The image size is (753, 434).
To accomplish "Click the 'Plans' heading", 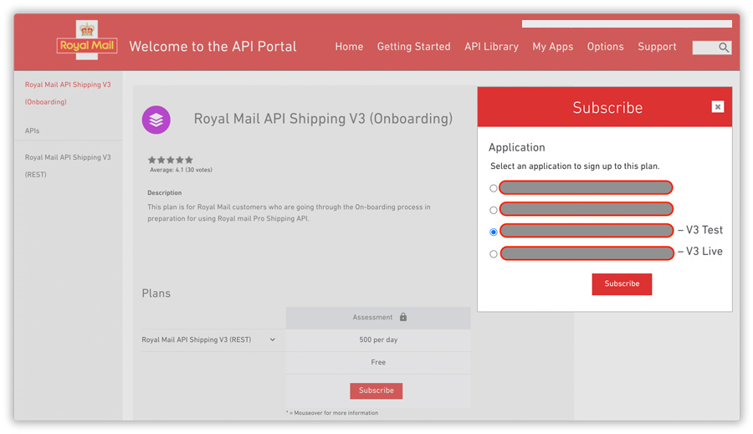I will pos(156,294).
